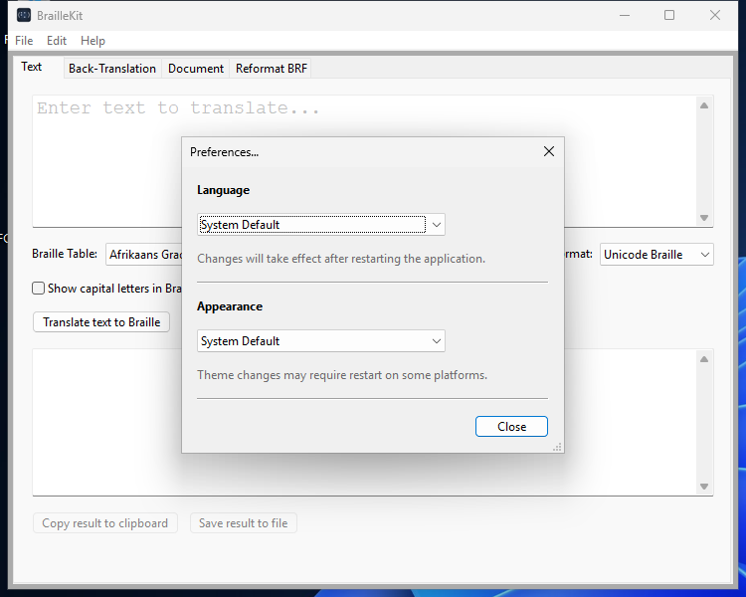This screenshot has height=597, width=746.
Task: Switch to the Text tab
Action: 32,67
